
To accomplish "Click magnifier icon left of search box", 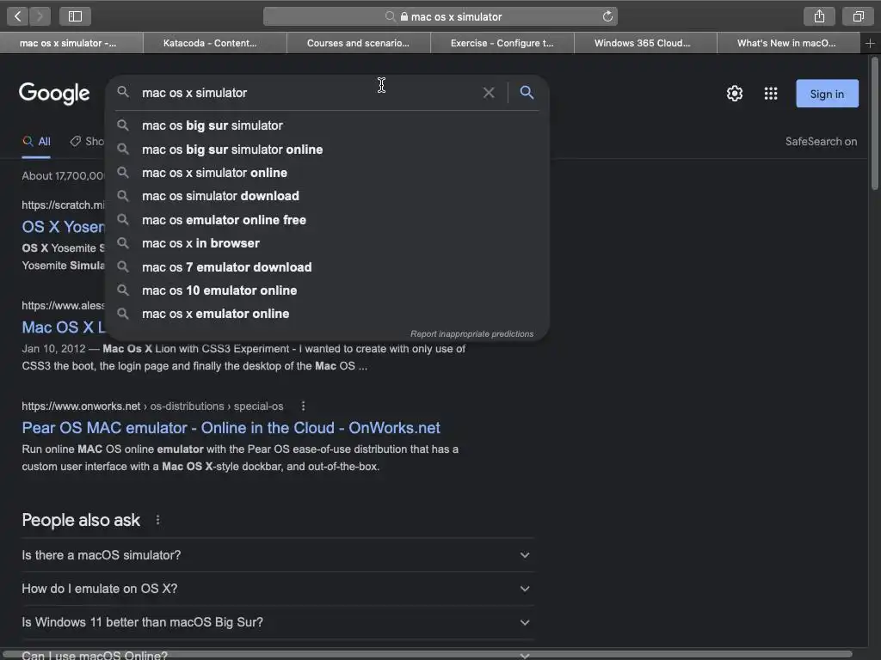I will click(123, 92).
